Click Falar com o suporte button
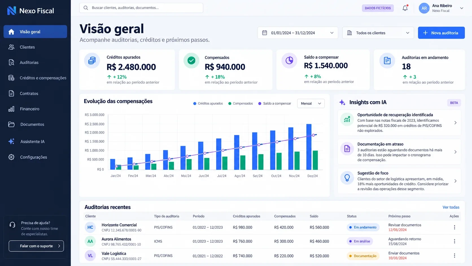Viewport: 472px width, 266px height. (x=36, y=246)
